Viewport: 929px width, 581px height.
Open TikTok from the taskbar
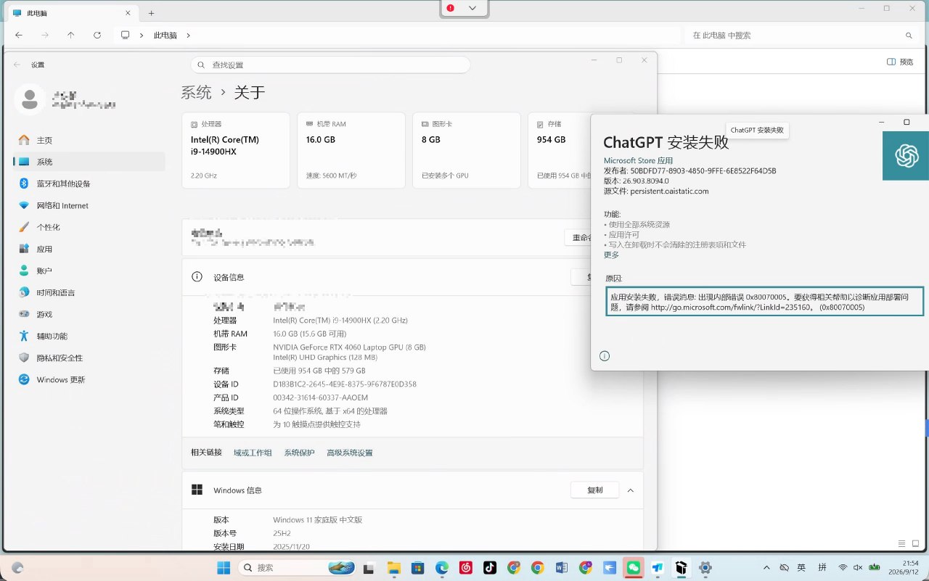(490, 568)
